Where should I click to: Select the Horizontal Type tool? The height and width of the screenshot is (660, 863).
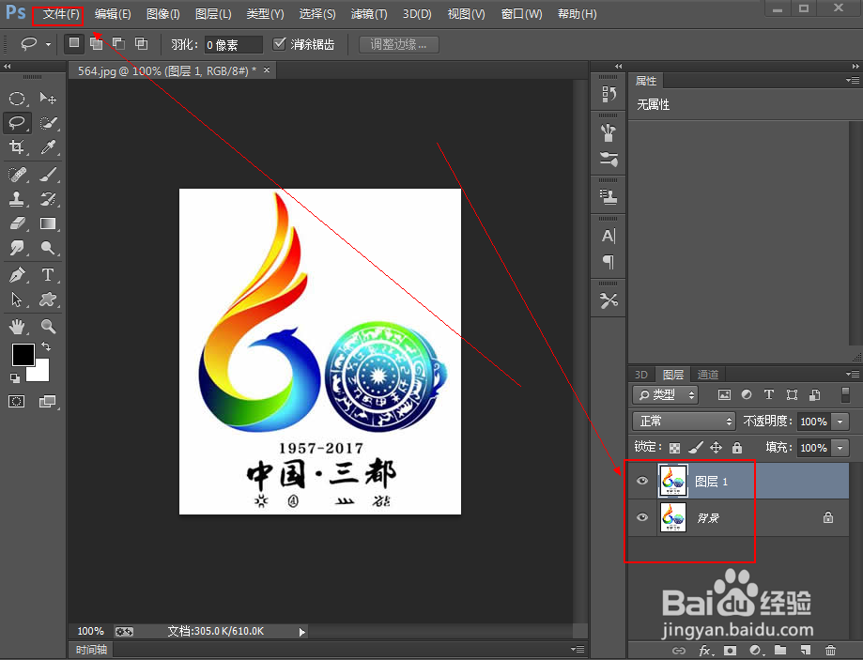tap(48, 274)
